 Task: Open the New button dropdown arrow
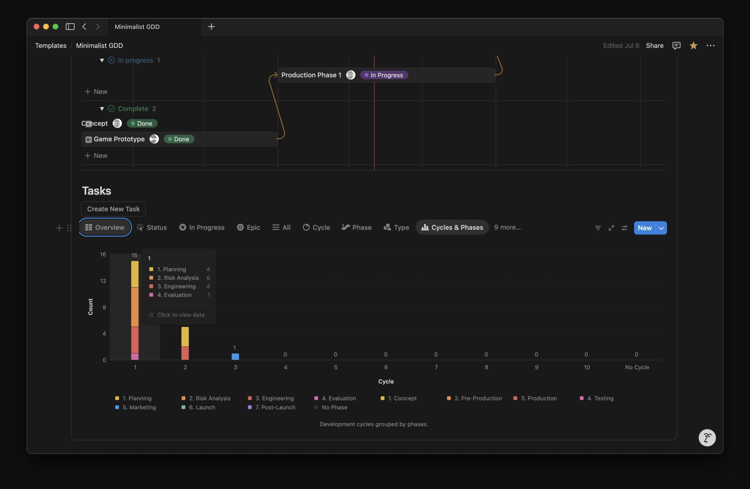click(661, 227)
